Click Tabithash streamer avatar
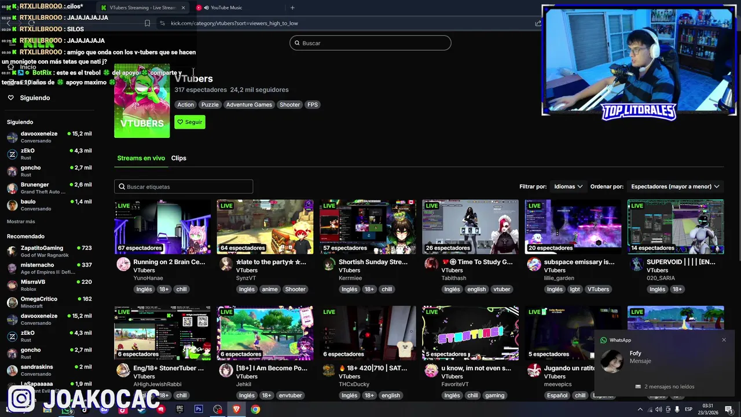Image resolution: width=741 pixels, height=417 pixels. tap(431, 265)
